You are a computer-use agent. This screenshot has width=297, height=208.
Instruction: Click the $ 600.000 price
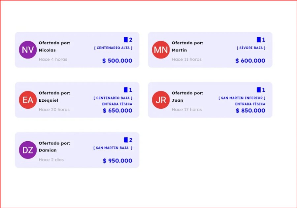tap(250, 61)
